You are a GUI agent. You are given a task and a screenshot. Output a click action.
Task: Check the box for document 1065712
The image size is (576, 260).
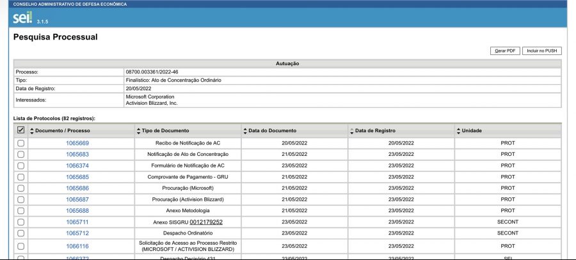point(21,233)
